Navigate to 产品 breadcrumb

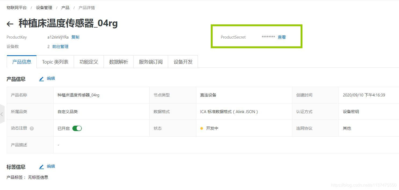tap(65, 8)
